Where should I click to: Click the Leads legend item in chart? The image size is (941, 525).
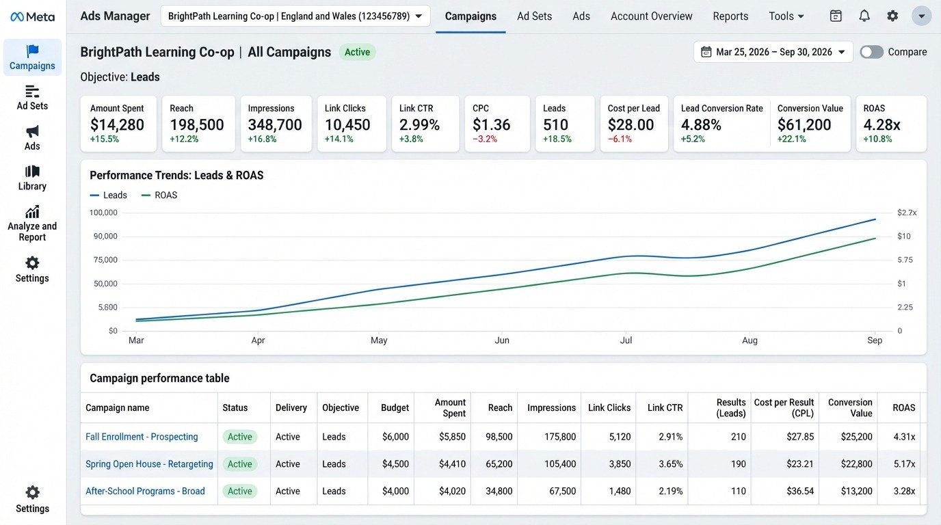pyautogui.click(x=109, y=195)
